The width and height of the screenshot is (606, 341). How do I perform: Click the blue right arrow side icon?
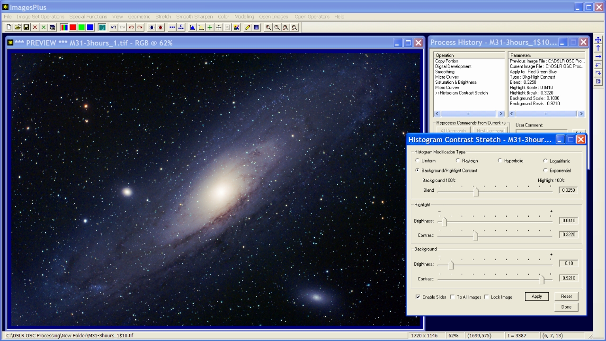pyautogui.click(x=598, y=56)
